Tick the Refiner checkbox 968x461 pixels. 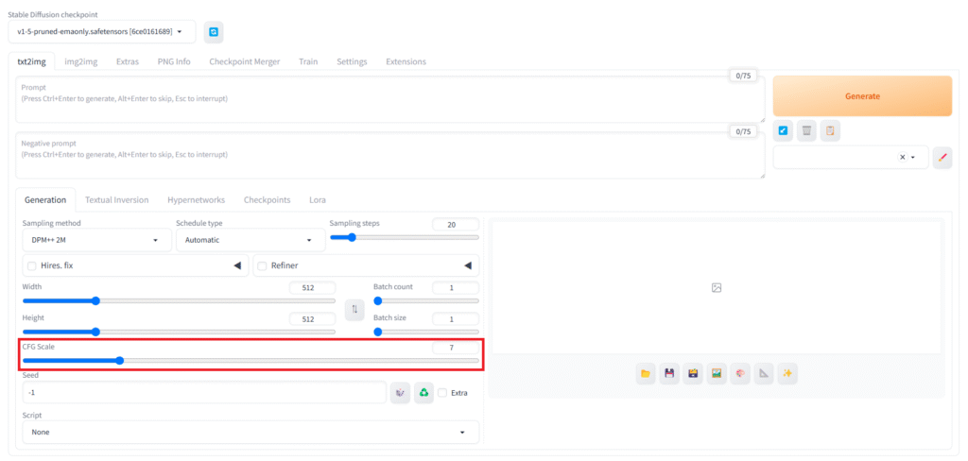pyautogui.click(x=264, y=266)
